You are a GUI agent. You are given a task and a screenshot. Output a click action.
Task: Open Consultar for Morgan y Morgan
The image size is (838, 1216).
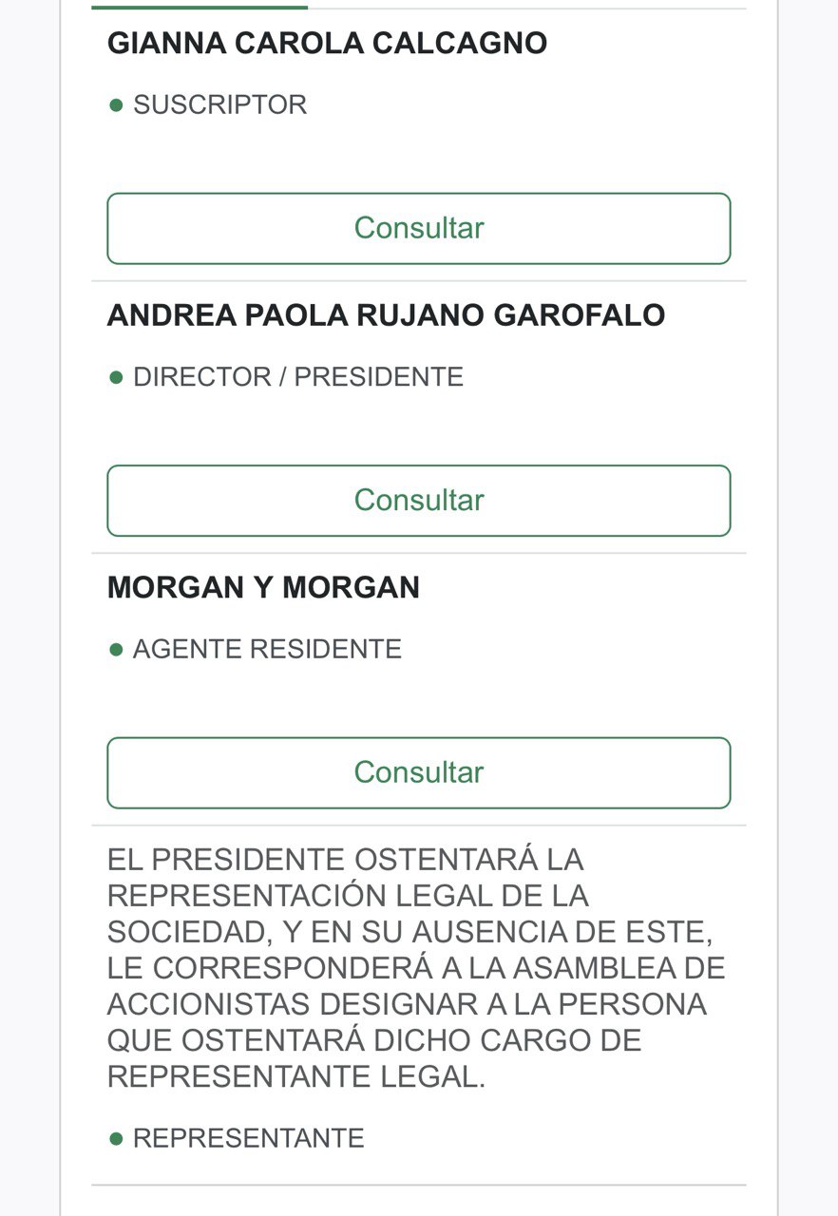pyautogui.click(x=419, y=773)
